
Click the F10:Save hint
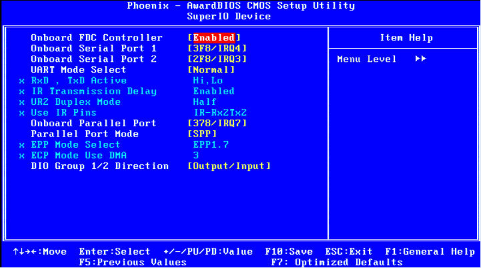tap(289, 252)
